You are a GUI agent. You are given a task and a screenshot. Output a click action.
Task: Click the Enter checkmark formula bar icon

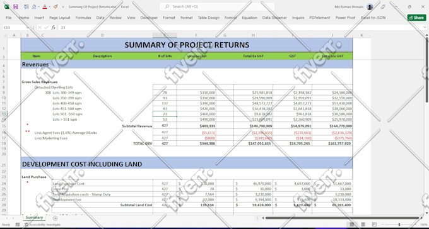pos(46,28)
